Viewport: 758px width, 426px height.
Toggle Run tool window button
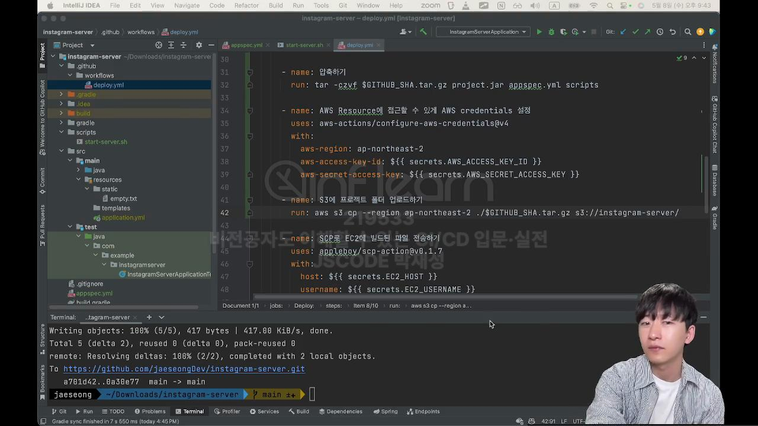pyautogui.click(x=83, y=411)
